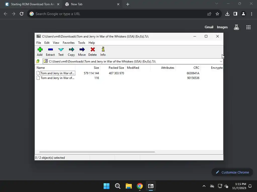Open the Chrome profile icon
This screenshot has height=192, width=257.
[x=243, y=14]
